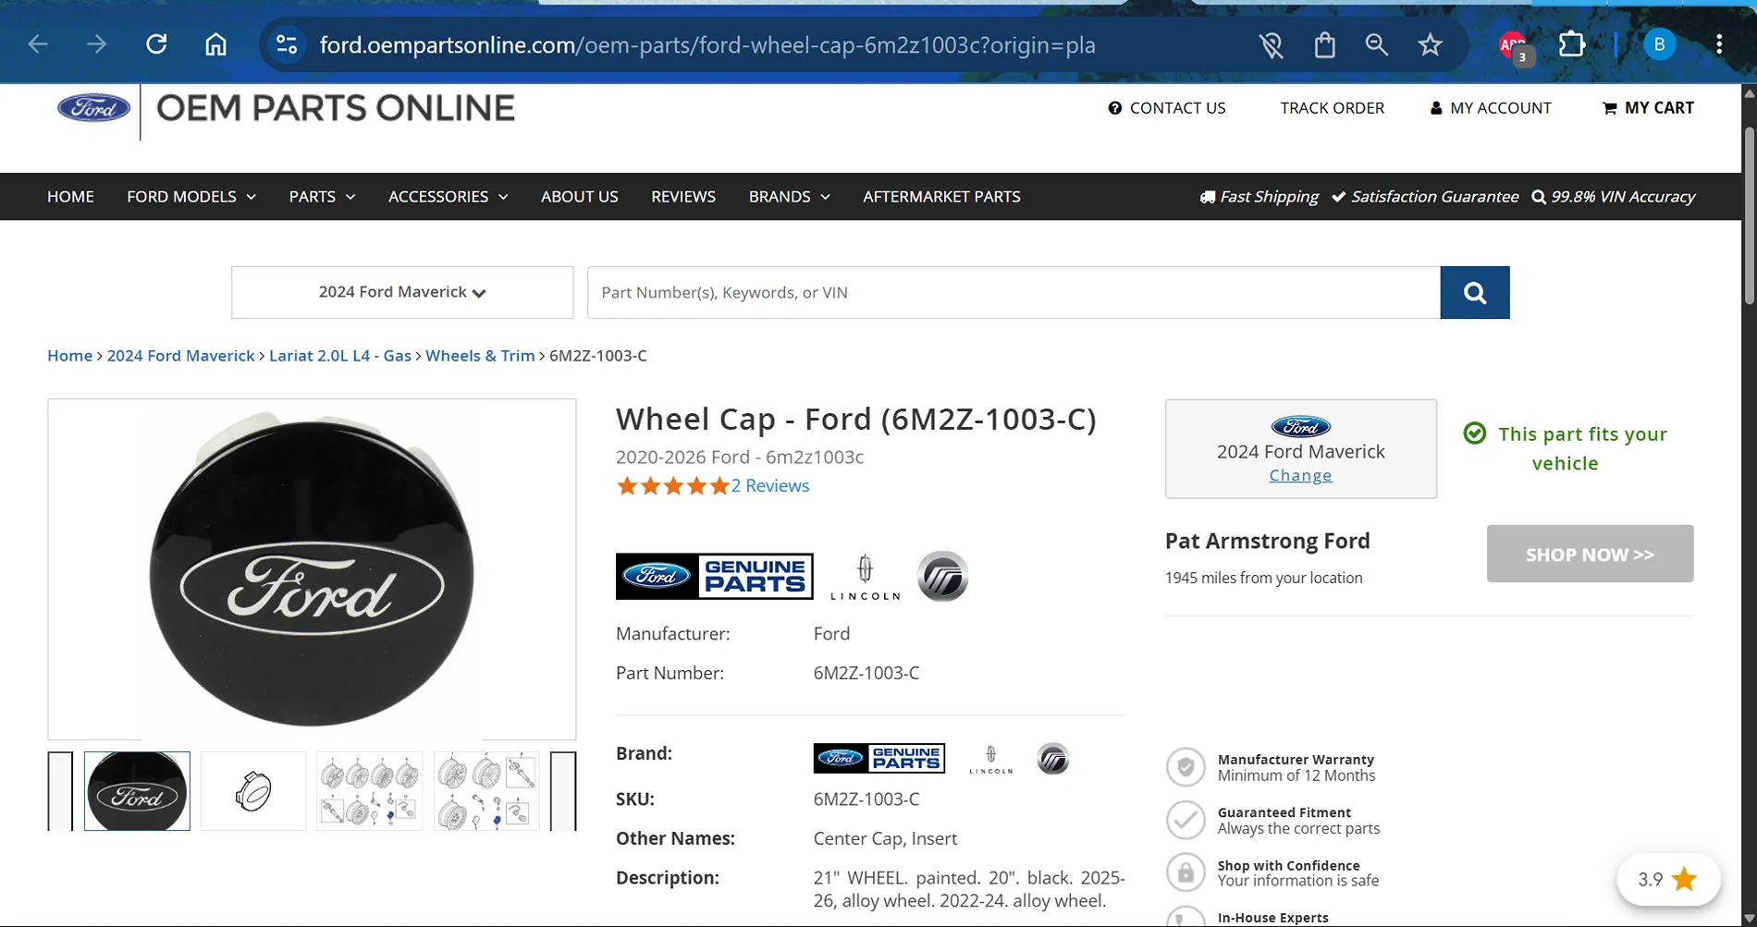Open Chrome three-dot menu
The image size is (1757, 927).
(x=1718, y=44)
